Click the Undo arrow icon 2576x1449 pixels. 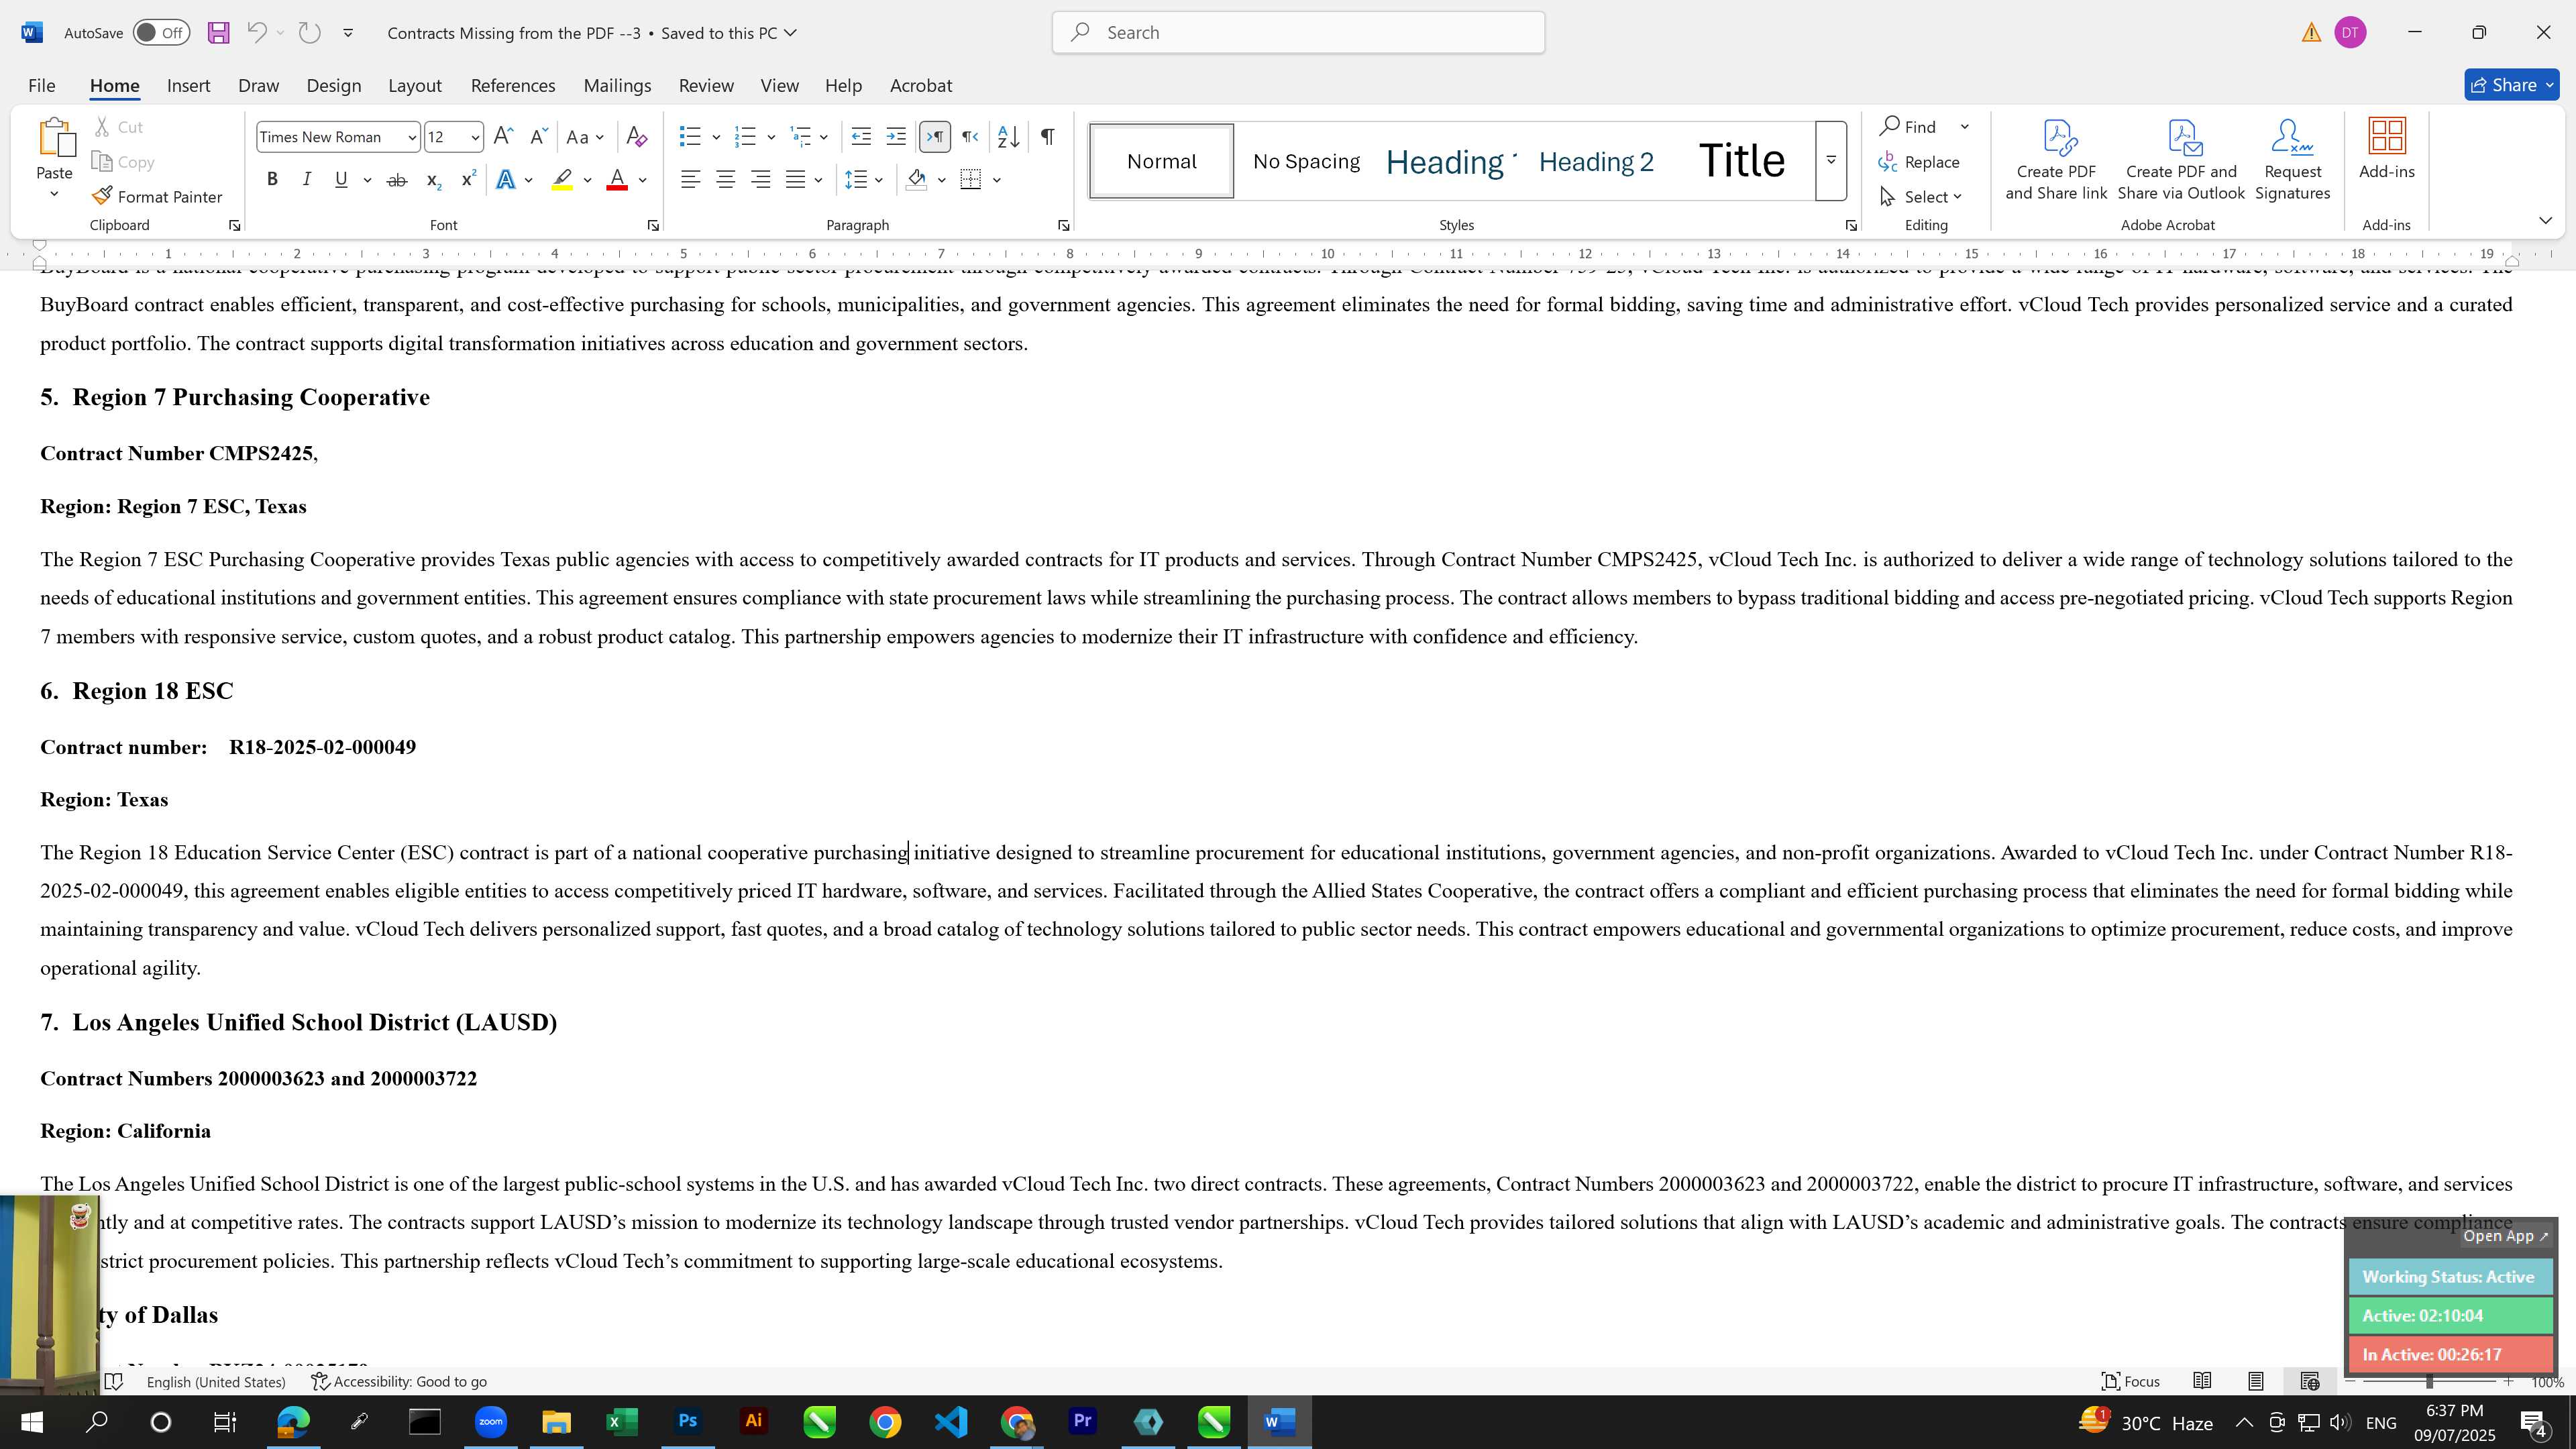pyautogui.click(x=257, y=33)
